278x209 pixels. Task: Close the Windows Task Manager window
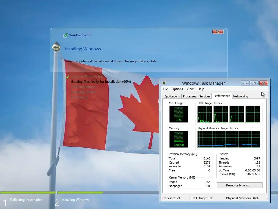pos(263,83)
